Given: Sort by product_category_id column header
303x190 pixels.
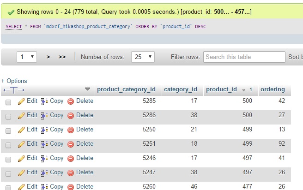Looking at the screenshot, I should [126, 89].
